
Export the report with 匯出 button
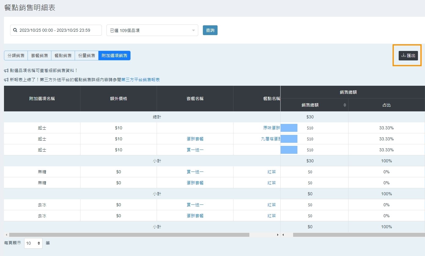[408, 56]
